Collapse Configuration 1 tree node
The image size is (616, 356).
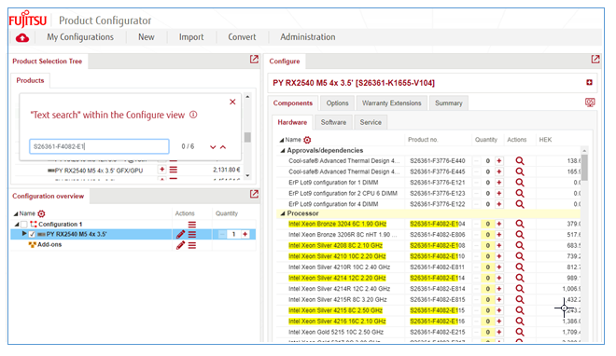pos(17,225)
